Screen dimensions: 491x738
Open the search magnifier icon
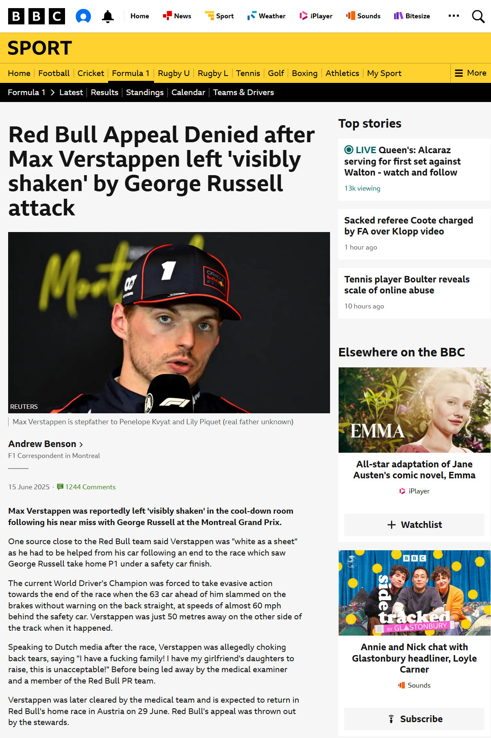(x=478, y=16)
